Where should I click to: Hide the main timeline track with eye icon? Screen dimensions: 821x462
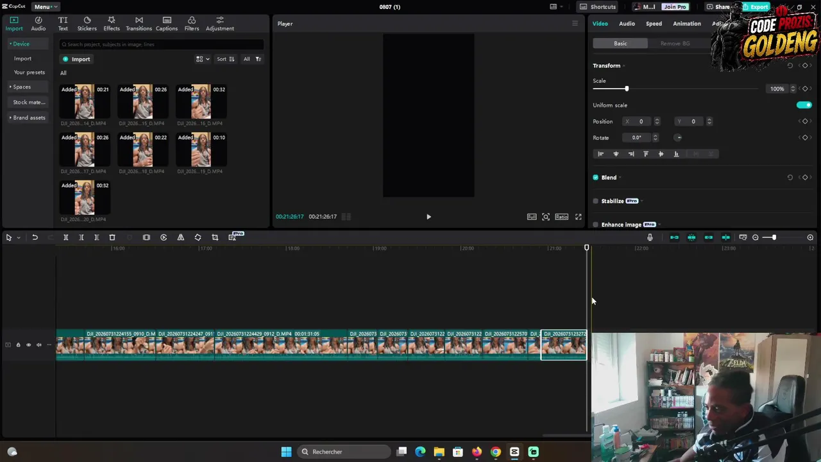coord(28,345)
